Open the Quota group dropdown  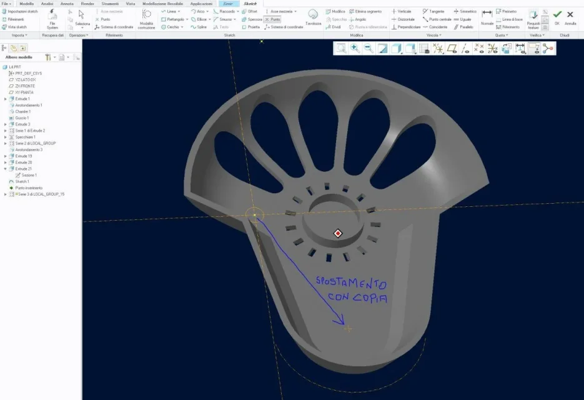(501, 35)
